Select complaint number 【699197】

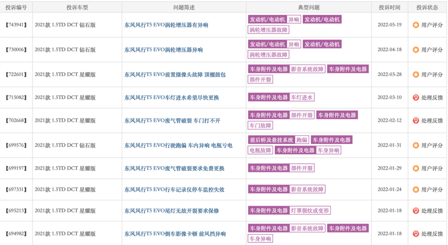click(x=16, y=168)
